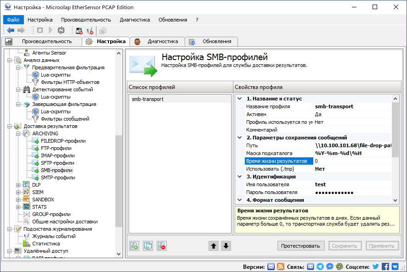
Task: Delete the profile using the red remove icon
Action: pyautogui.click(x=161, y=245)
